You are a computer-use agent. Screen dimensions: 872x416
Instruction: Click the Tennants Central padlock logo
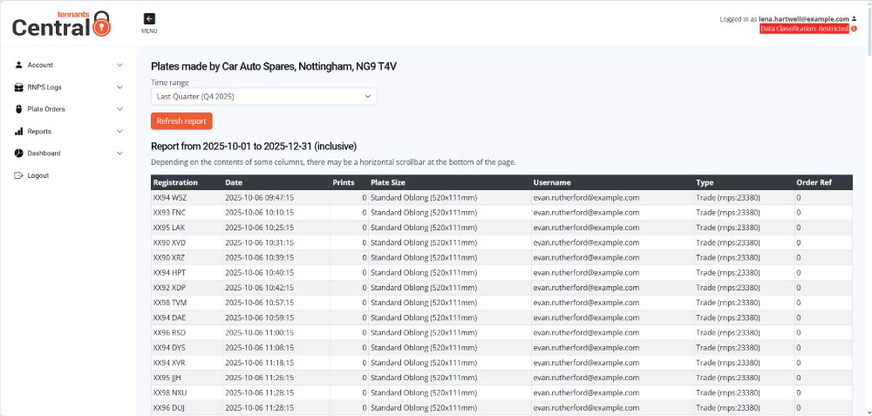click(62, 24)
